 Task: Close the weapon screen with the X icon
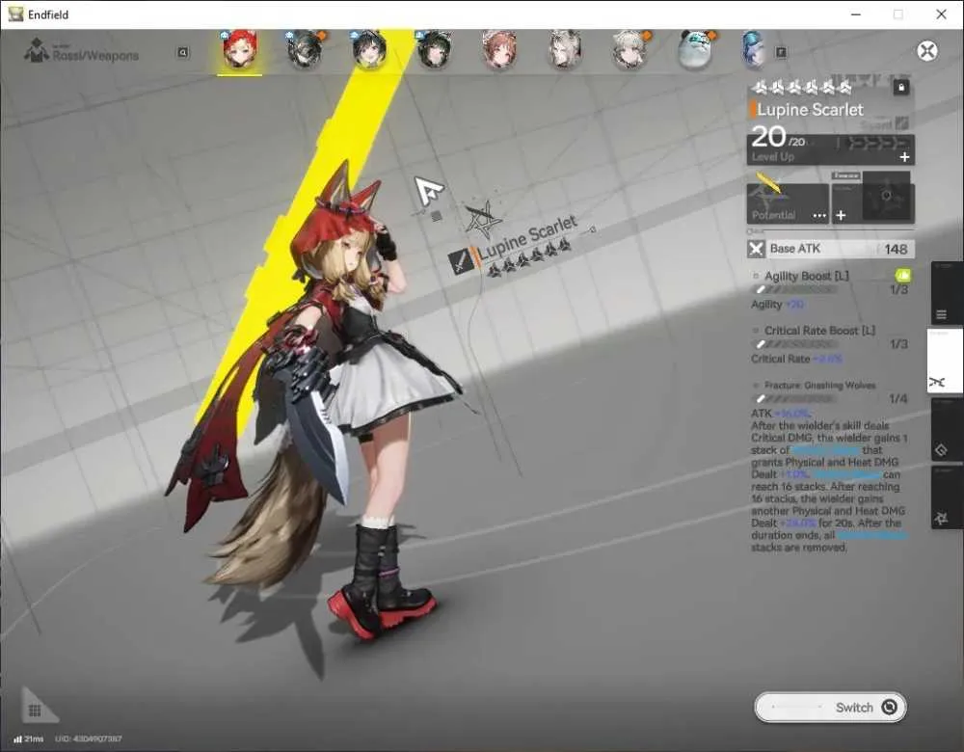927,51
